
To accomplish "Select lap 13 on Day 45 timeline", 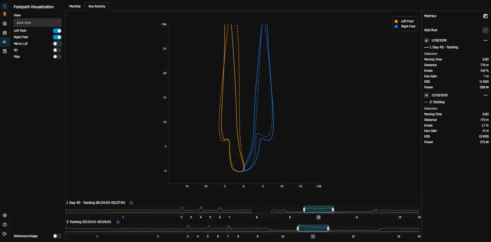I will coord(419,217).
